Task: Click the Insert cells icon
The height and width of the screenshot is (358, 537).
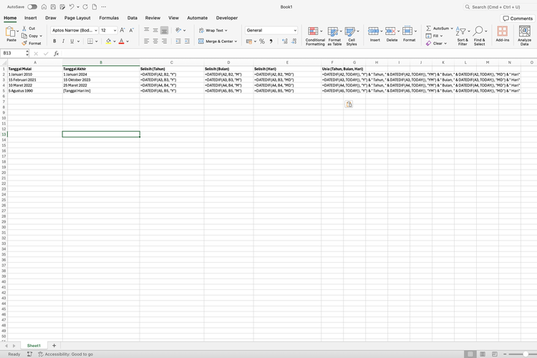Action: pos(373,32)
